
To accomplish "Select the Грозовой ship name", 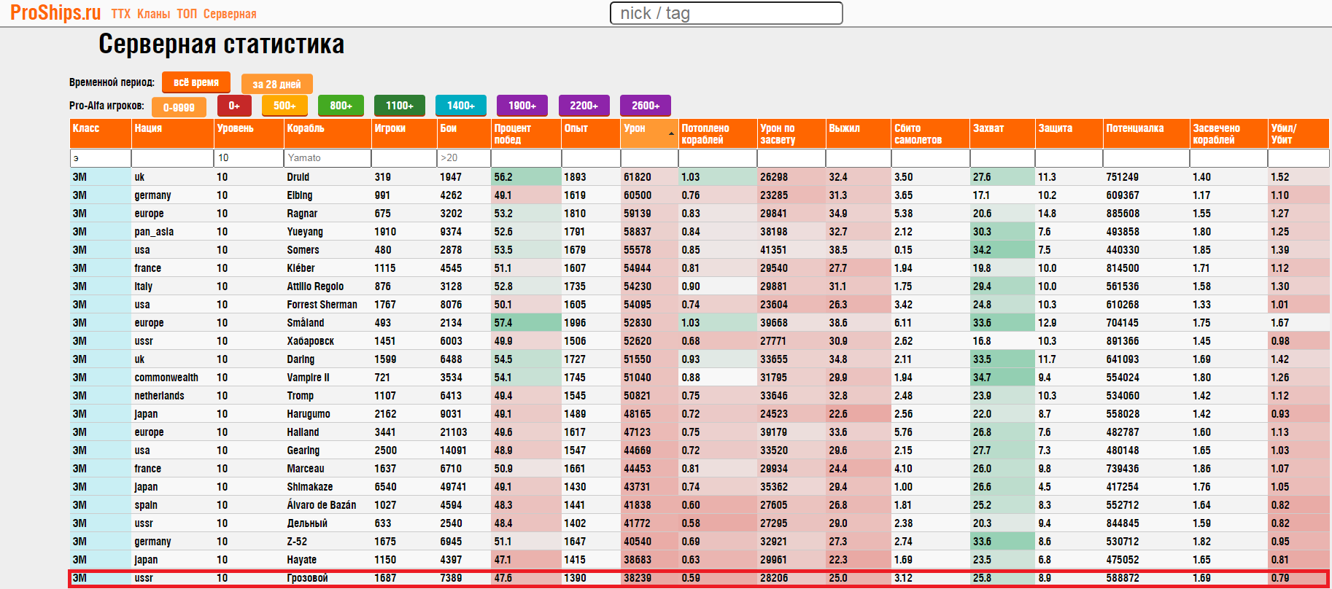I will pos(307,578).
